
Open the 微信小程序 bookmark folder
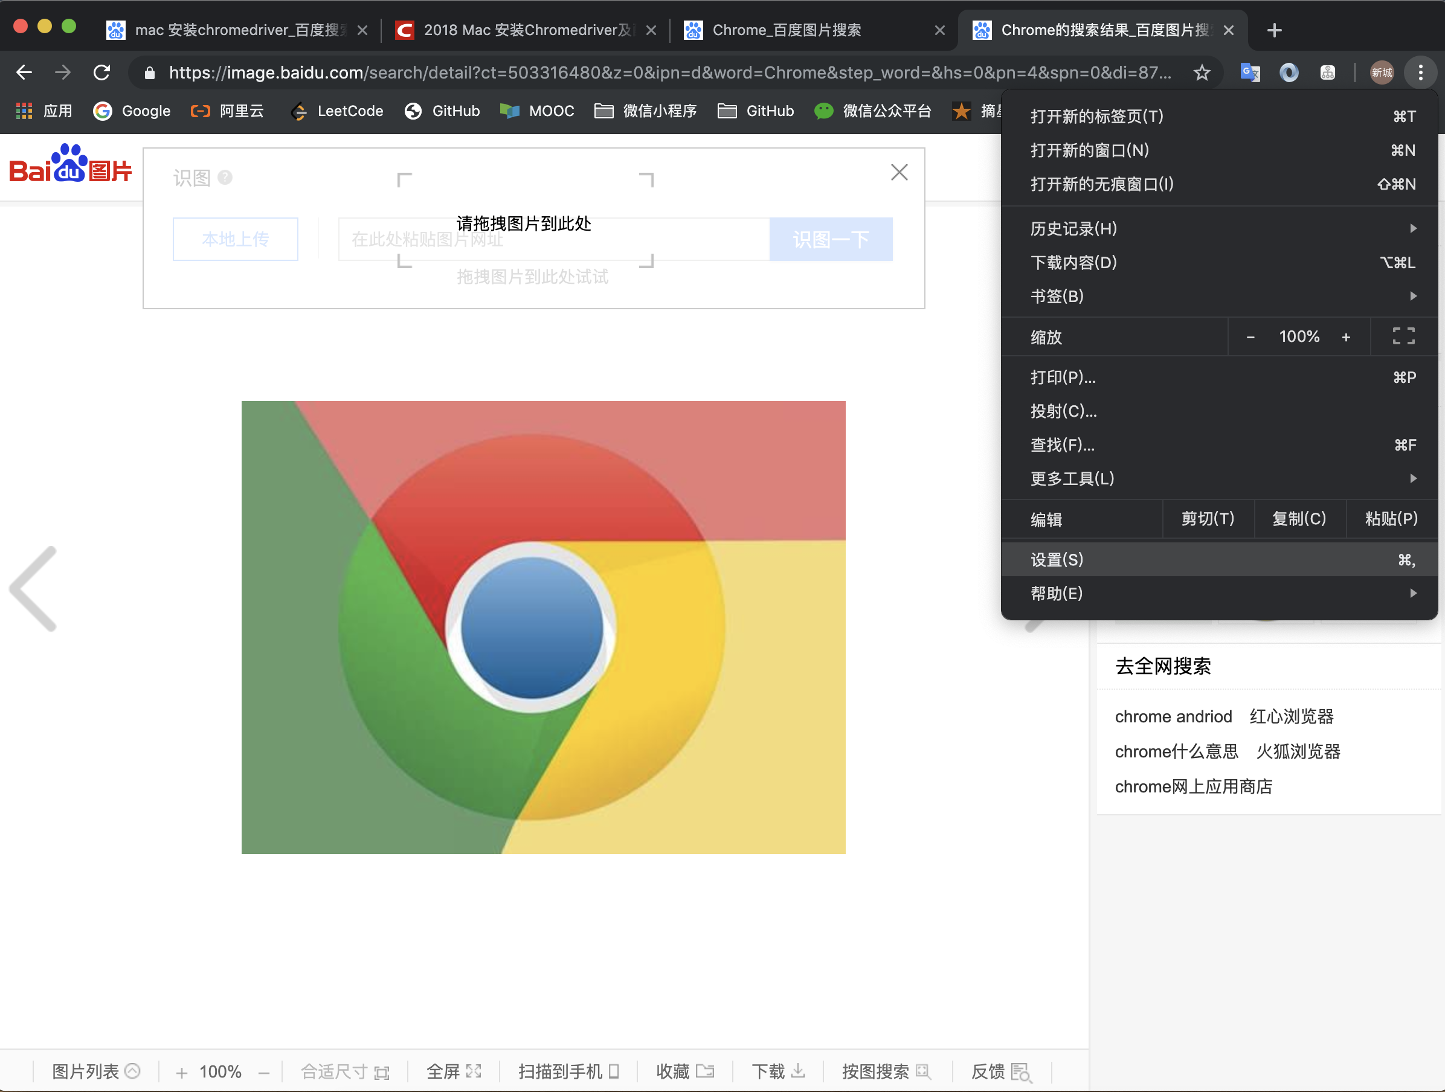(645, 111)
